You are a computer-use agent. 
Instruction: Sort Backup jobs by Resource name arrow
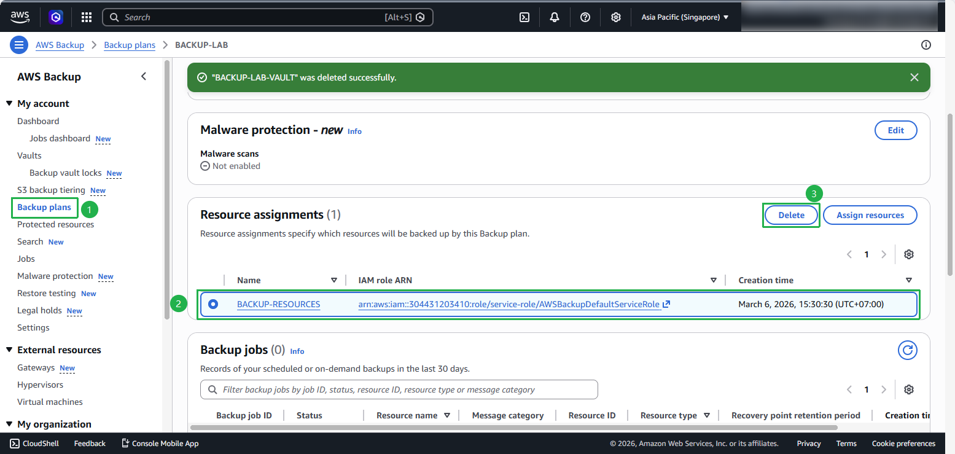(x=447, y=415)
